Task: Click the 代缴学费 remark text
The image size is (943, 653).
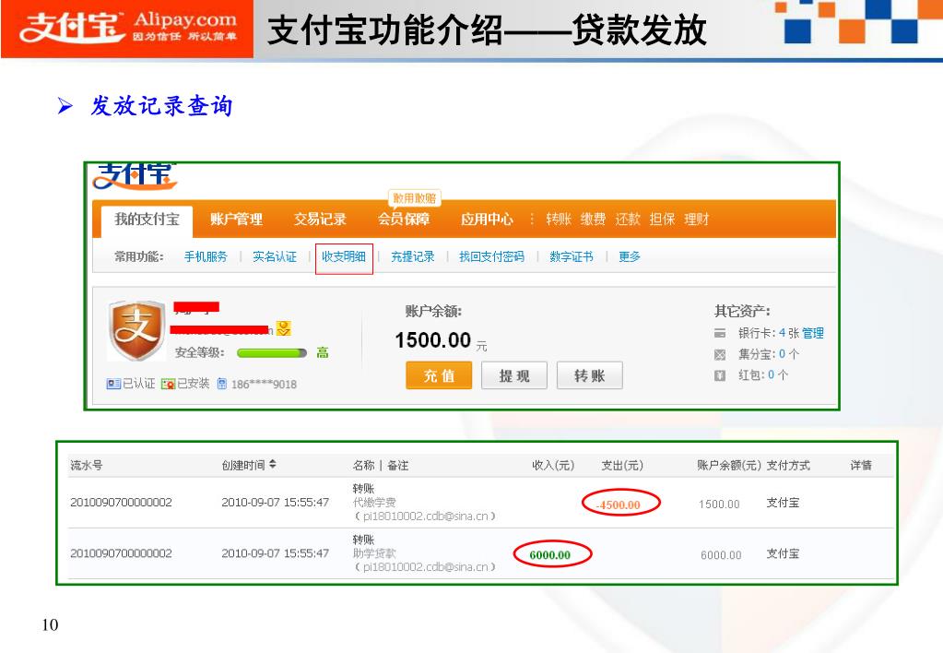Action: click(x=374, y=503)
